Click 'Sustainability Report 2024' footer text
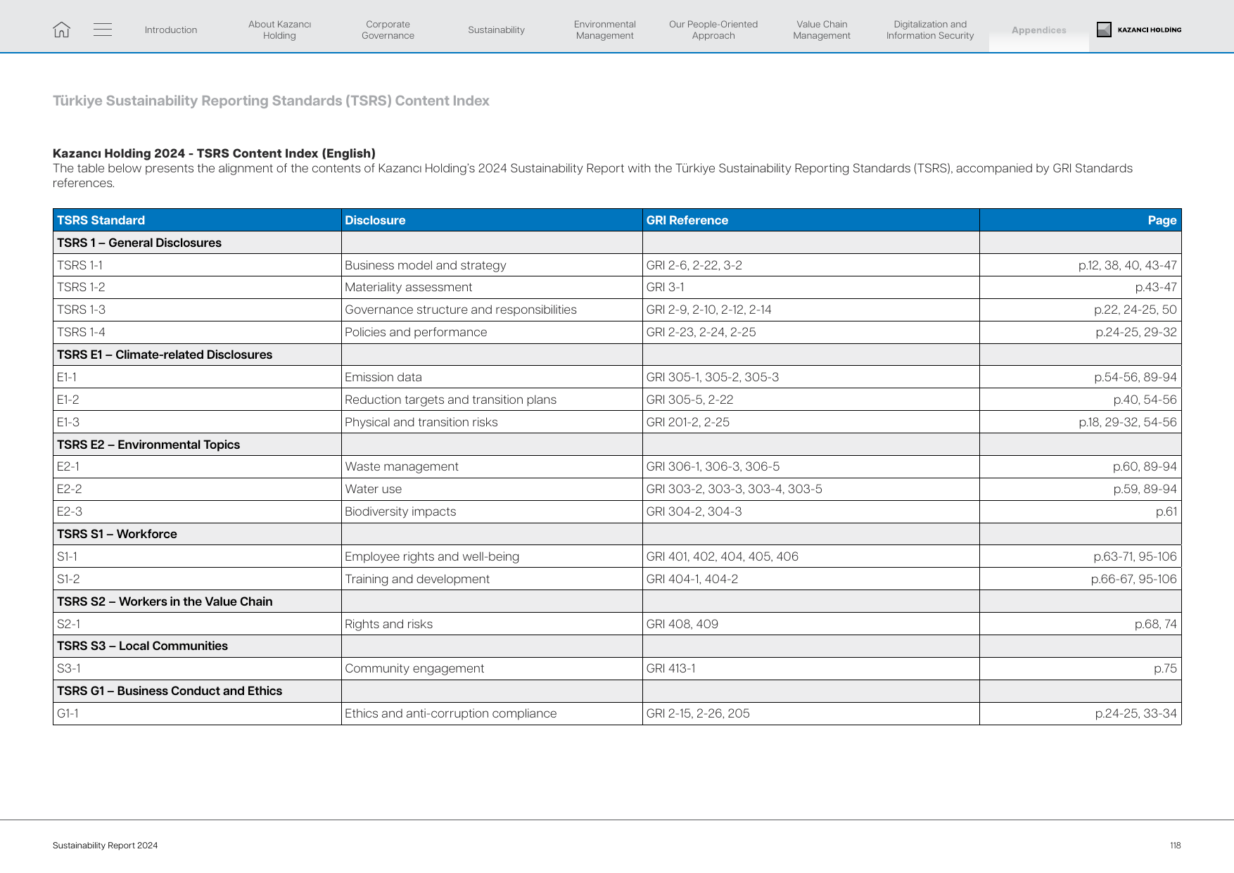This screenshot has width=1234, height=873. pyautogui.click(x=105, y=846)
